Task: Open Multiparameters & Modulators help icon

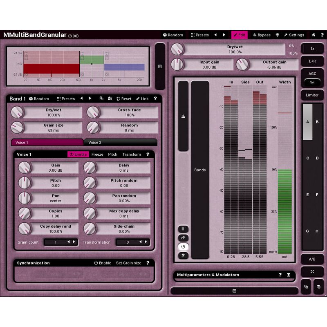Action: [x=280, y=275]
